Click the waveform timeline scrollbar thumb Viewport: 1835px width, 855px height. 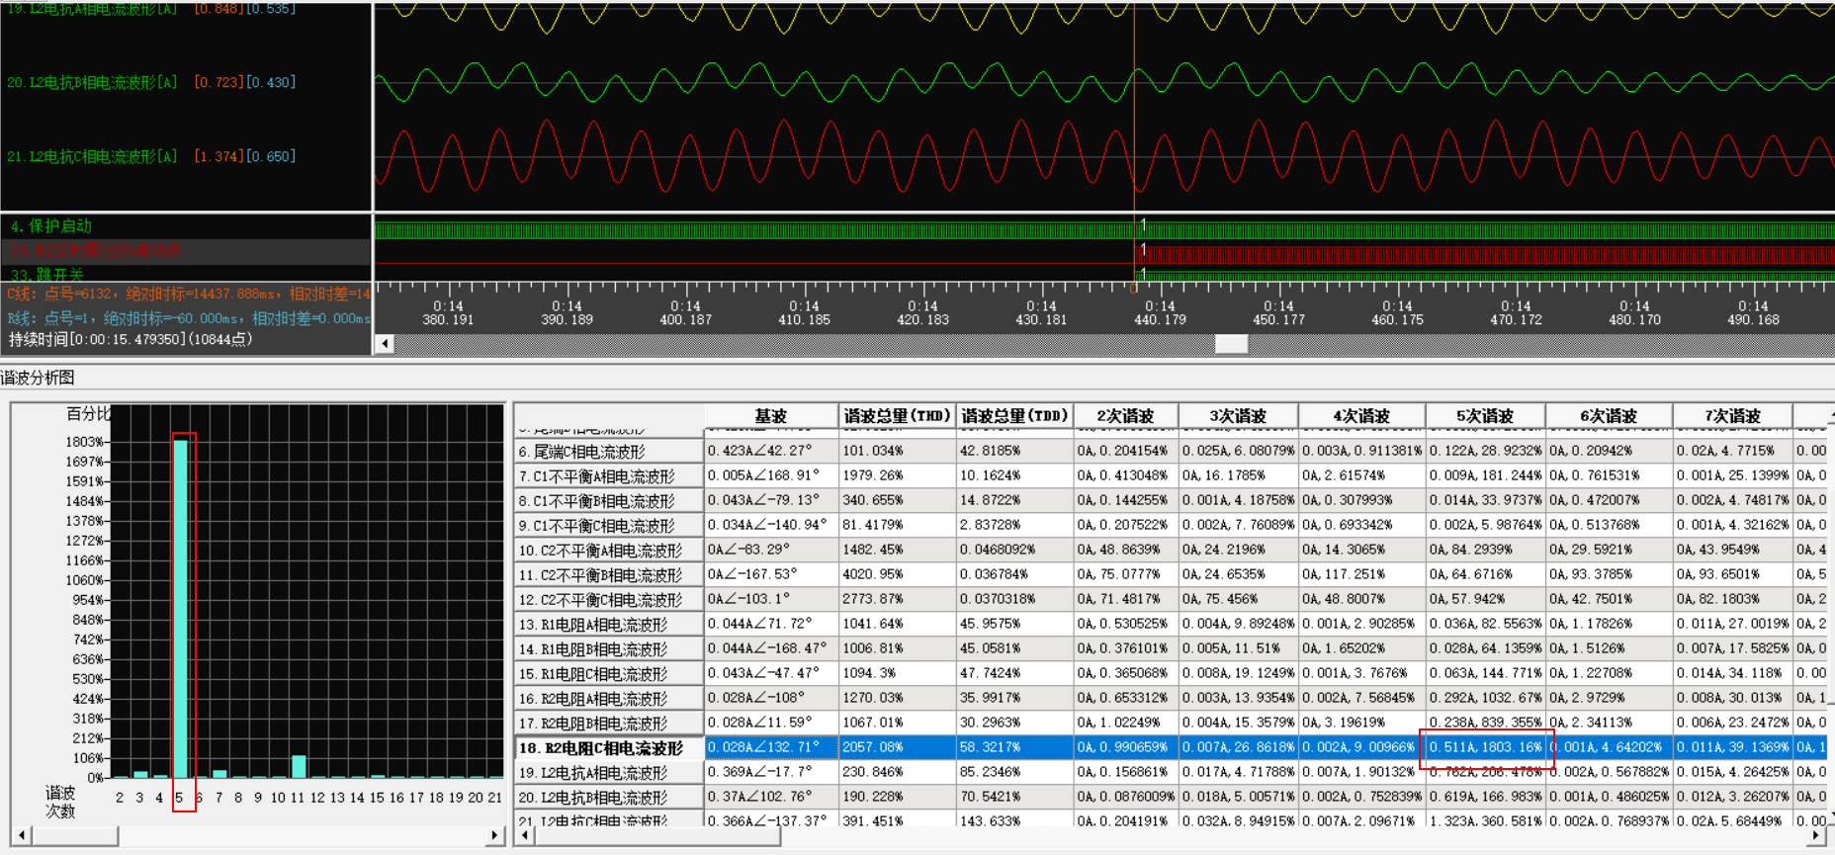pos(1231,344)
